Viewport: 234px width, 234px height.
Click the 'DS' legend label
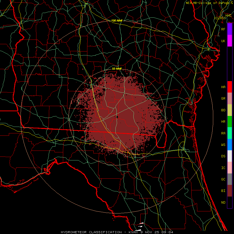(223, 156)
